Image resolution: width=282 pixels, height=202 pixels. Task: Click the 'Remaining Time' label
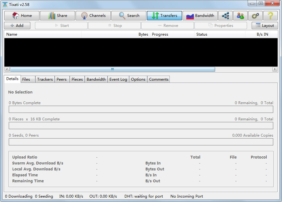(28, 181)
